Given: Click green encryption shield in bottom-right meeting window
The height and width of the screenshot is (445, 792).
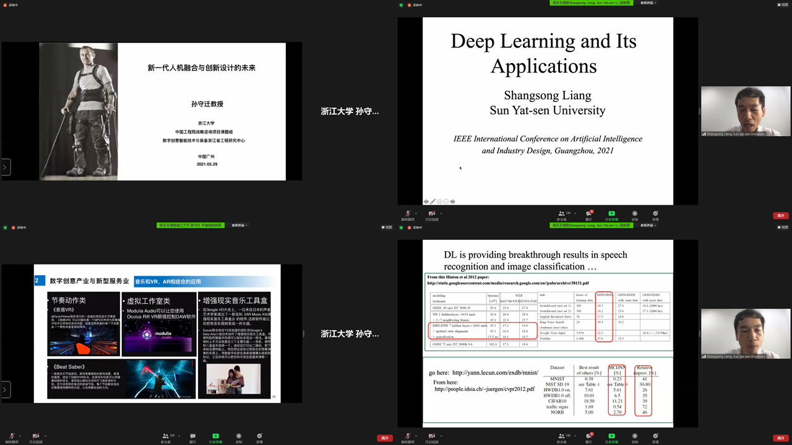Looking at the screenshot, I should click(x=401, y=227).
